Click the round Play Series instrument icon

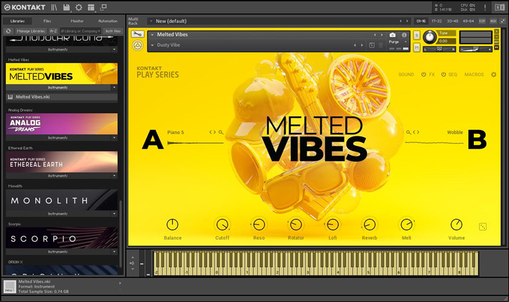tap(138, 45)
